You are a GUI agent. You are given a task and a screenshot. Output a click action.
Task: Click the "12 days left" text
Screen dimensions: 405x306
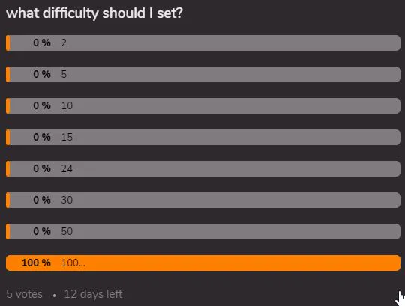[93, 294]
